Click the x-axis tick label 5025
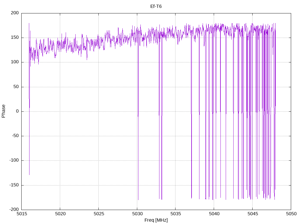 [99, 214]
